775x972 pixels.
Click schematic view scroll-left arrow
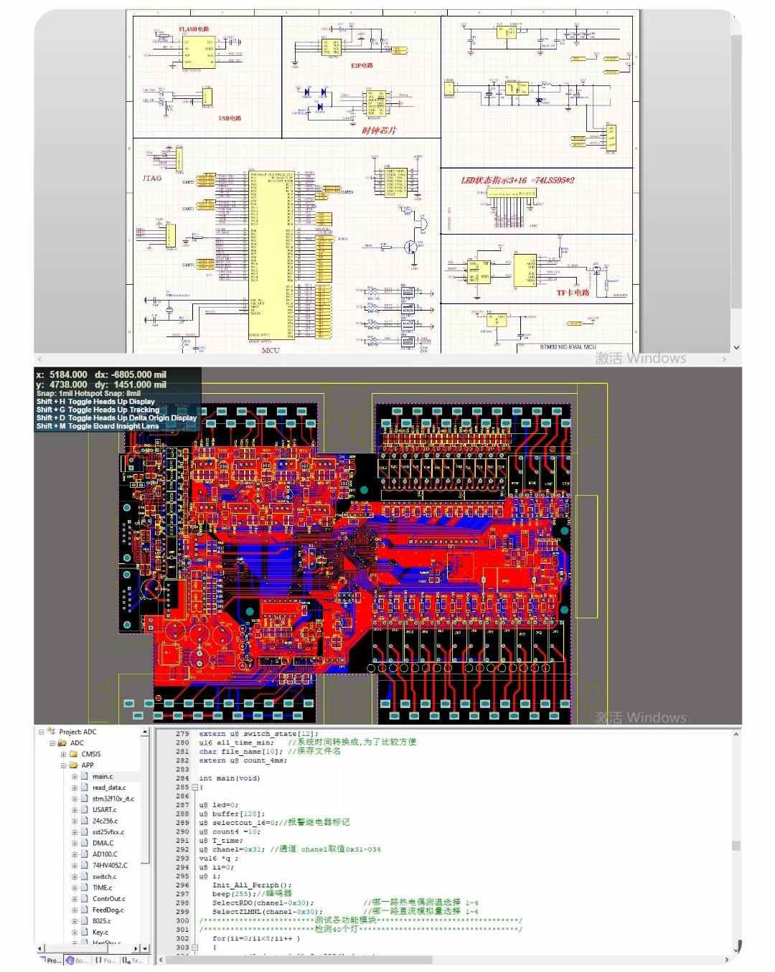click(x=39, y=359)
